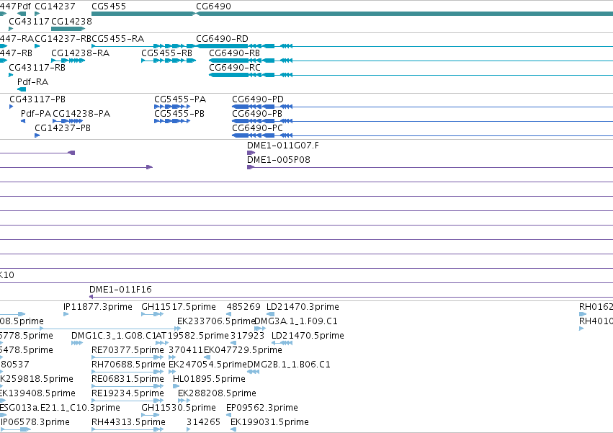The image size is (613, 433).
Task: Select protein CG5455-PB
Action: pos(179,114)
